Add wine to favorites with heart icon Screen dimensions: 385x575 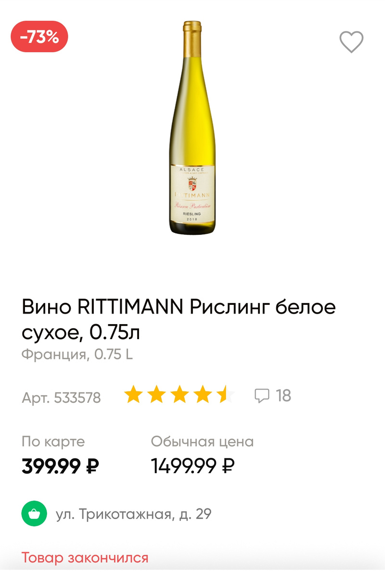351,41
